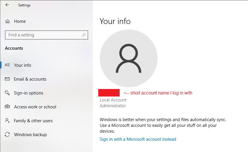Open Family & other users settings
The width and height of the screenshot is (248, 152).
[x=33, y=121]
